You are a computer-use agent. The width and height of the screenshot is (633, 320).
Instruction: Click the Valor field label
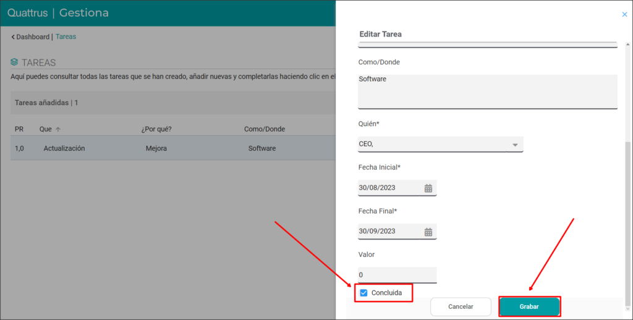click(x=366, y=255)
